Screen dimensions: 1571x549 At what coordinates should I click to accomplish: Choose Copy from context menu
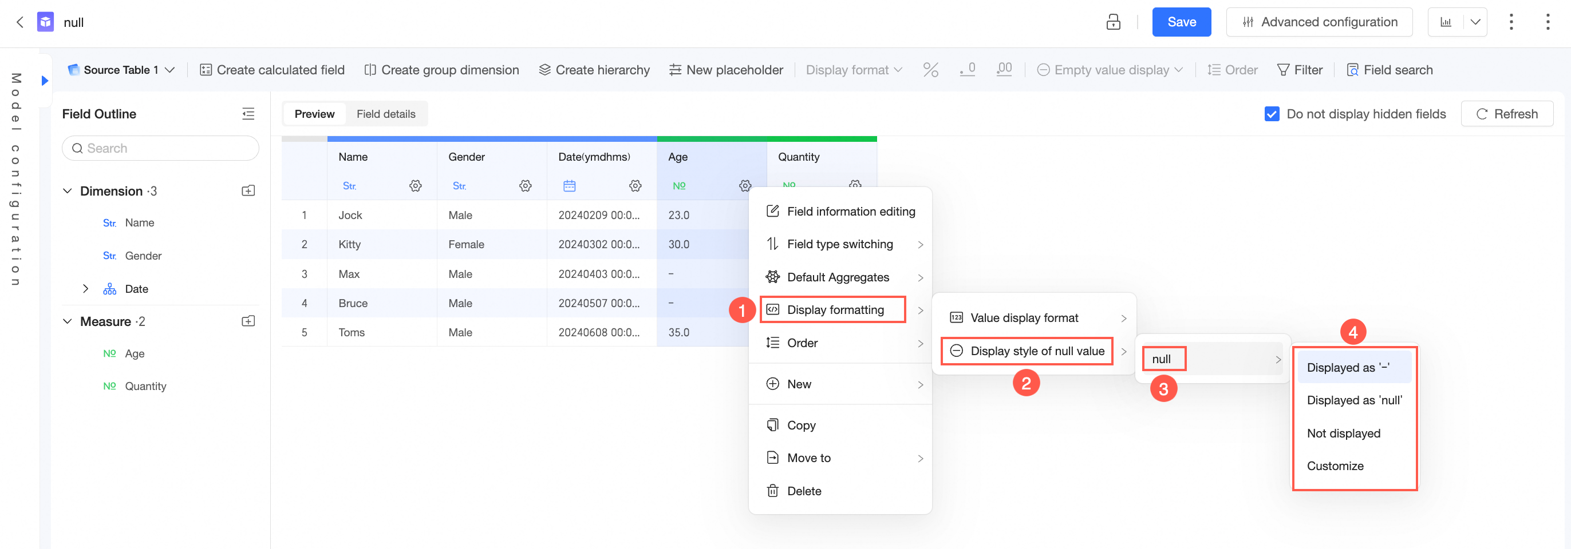coord(840,425)
